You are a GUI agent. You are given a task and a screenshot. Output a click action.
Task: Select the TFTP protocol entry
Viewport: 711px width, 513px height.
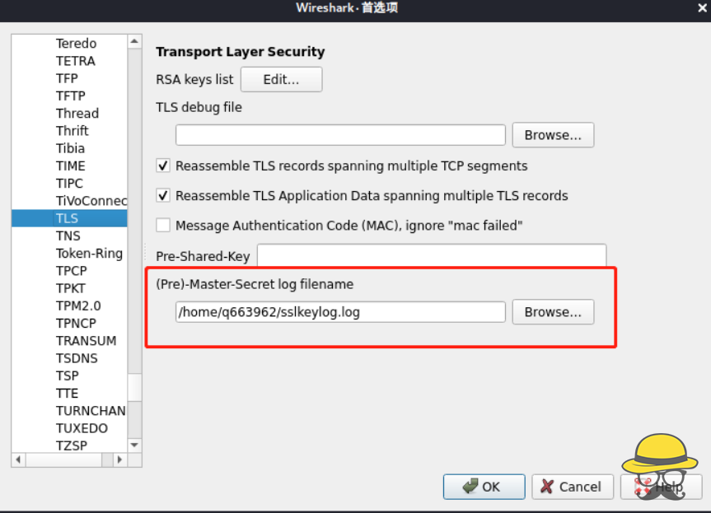(69, 96)
